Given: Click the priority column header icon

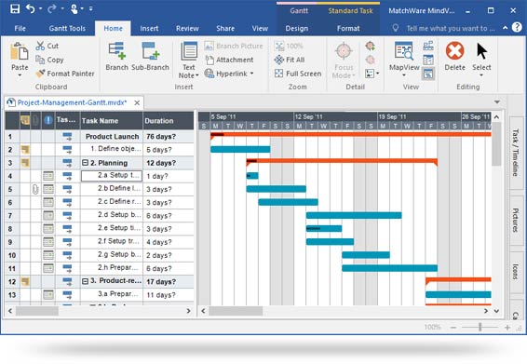Looking at the screenshot, I should [48, 120].
